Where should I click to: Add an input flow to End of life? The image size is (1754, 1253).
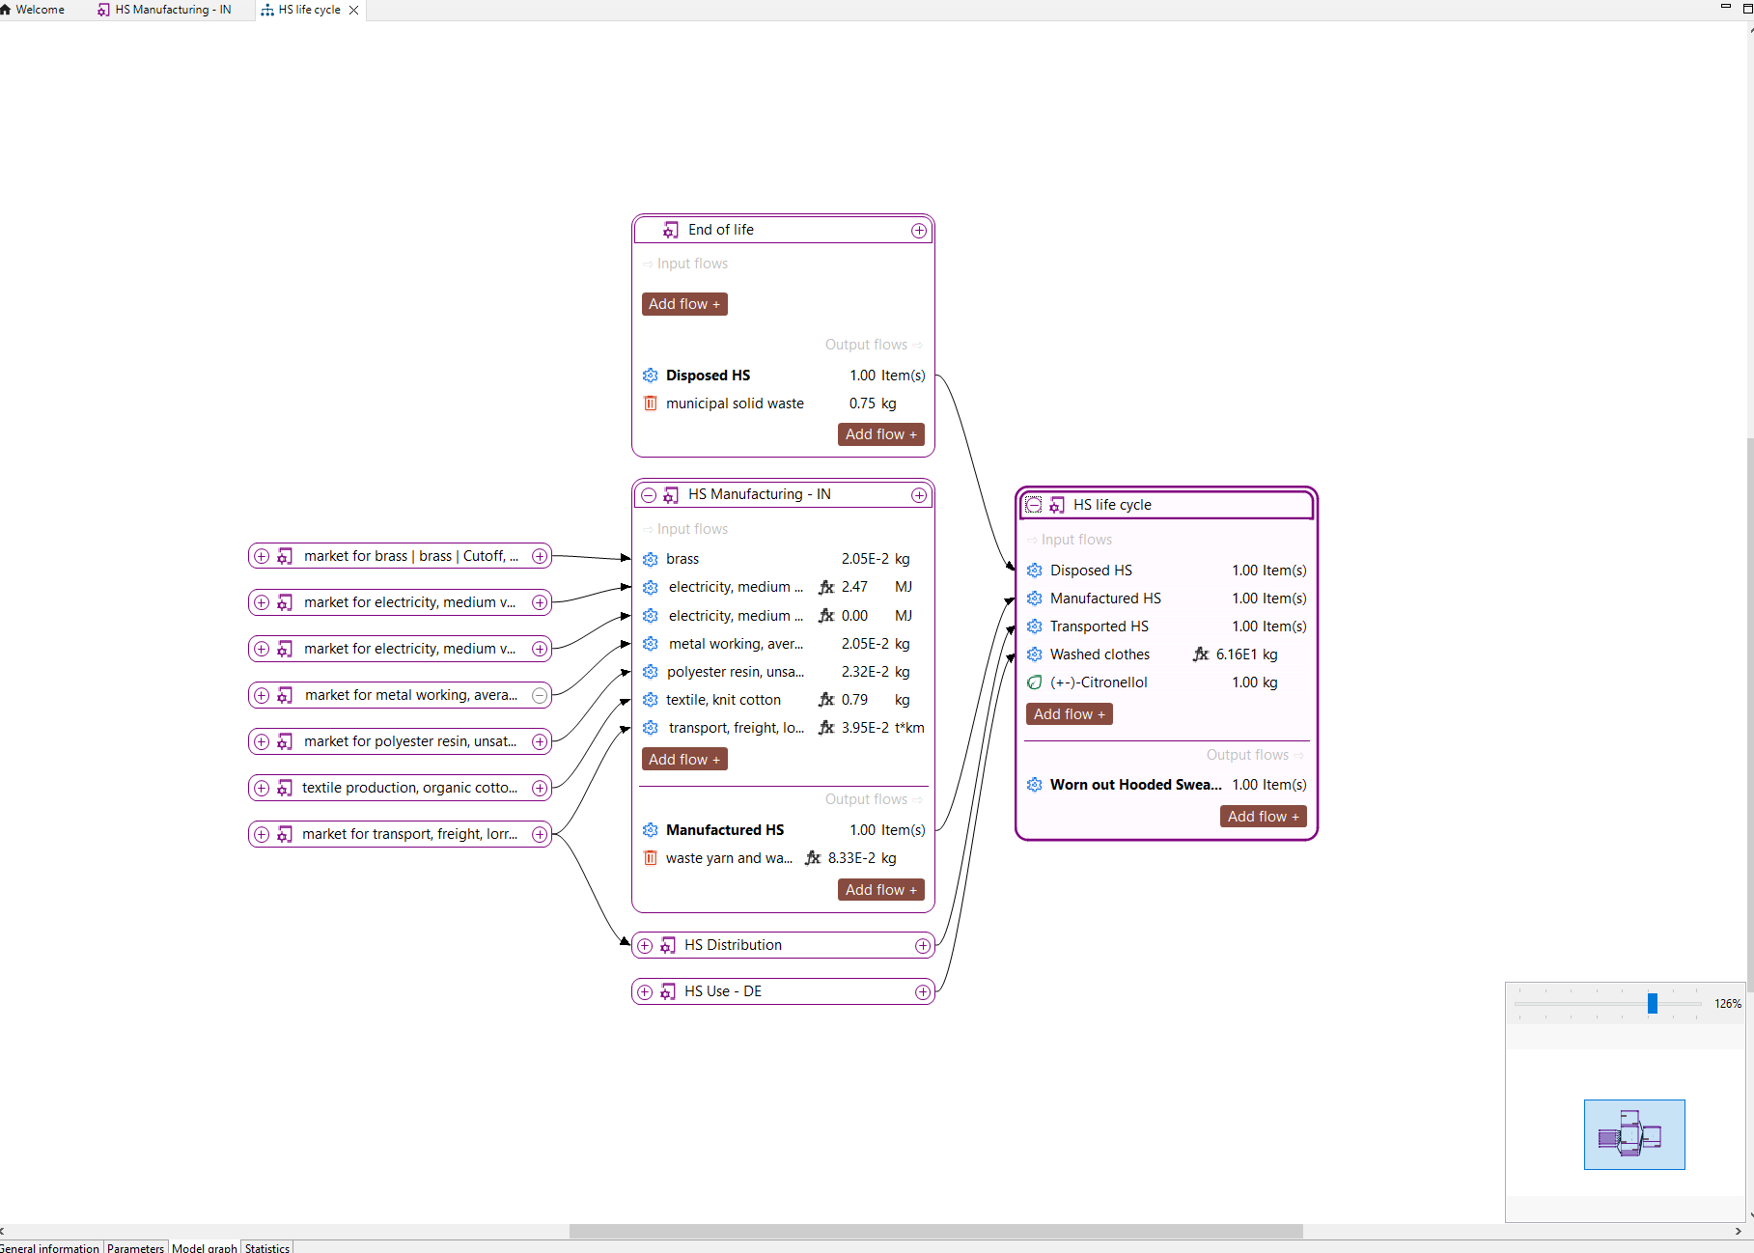684,304
